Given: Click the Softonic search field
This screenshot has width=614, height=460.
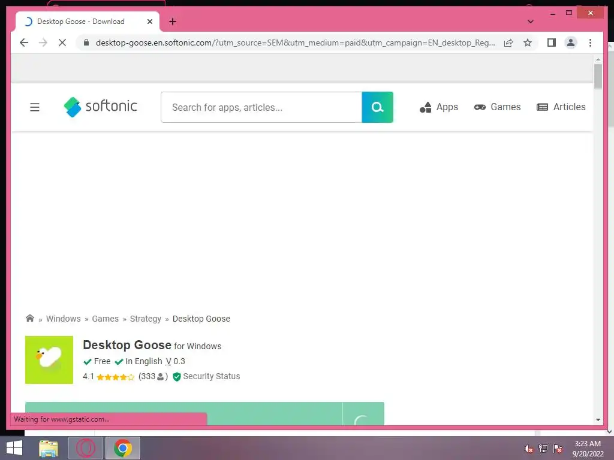Looking at the screenshot, I should [x=261, y=107].
